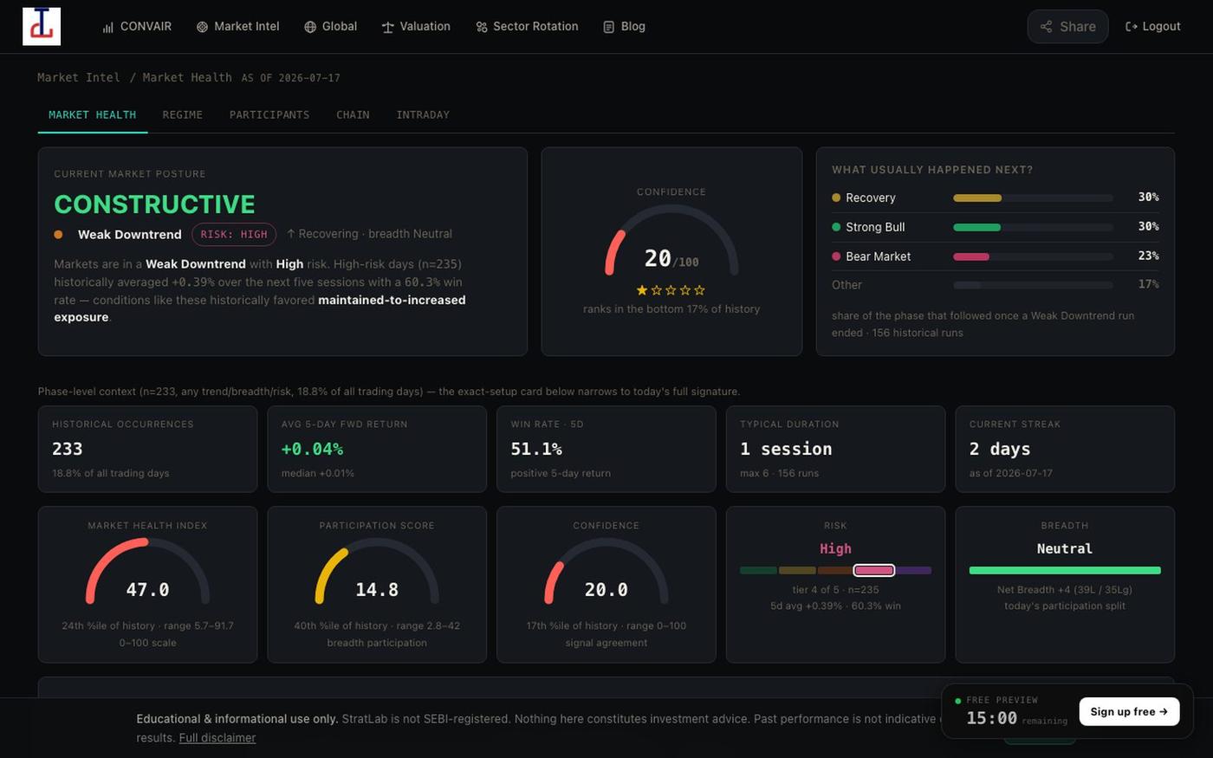Click the Sector Rotation icon

[x=482, y=27]
